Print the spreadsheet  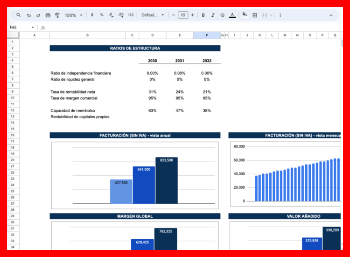(48, 15)
